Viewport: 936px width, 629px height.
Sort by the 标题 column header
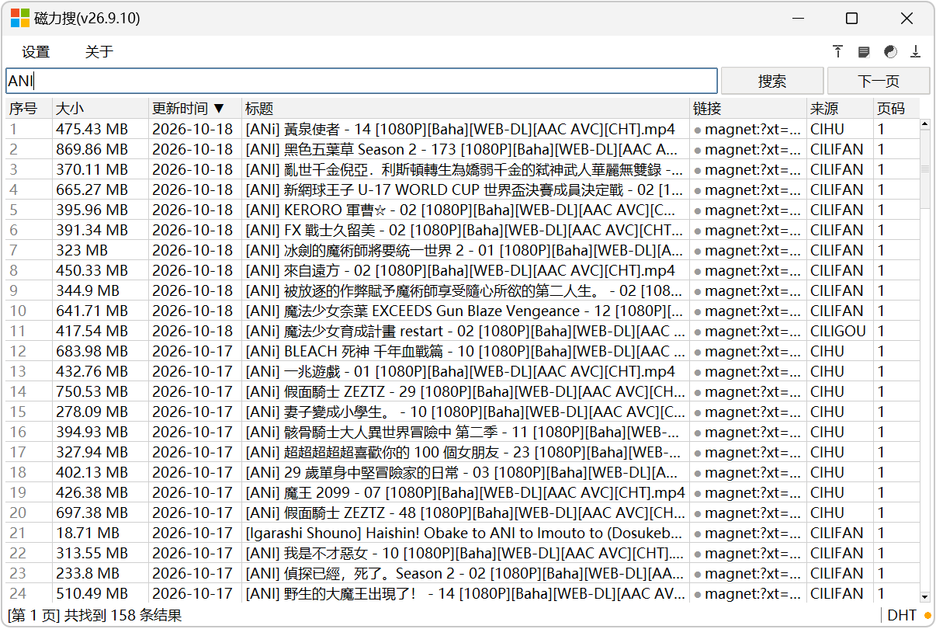[466, 109]
